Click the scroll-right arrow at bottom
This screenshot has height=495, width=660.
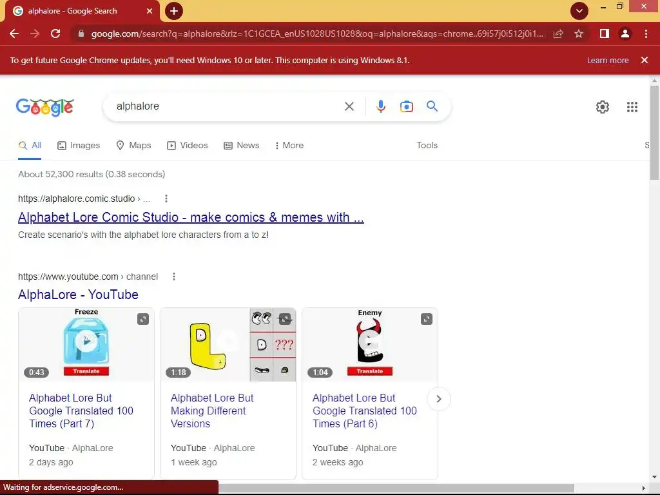click(644, 488)
